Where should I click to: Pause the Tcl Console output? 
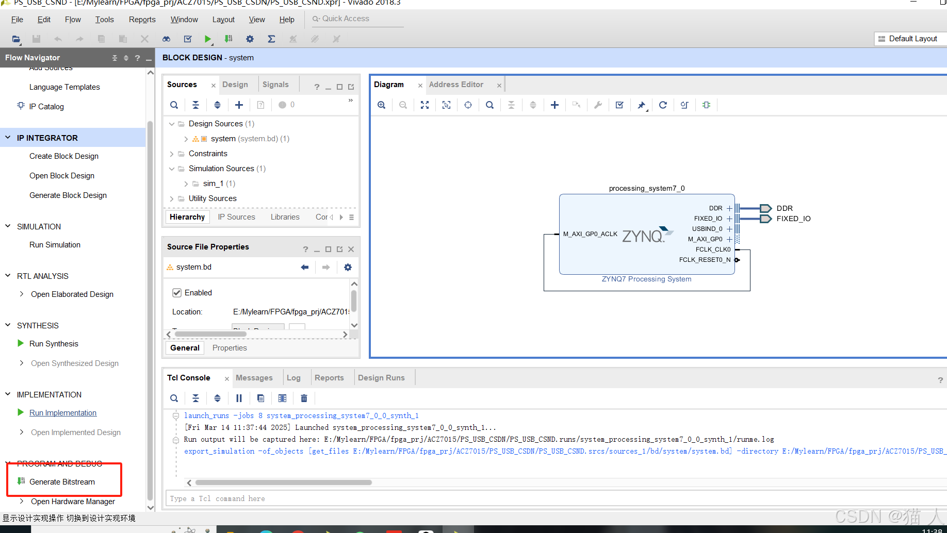pos(239,398)
